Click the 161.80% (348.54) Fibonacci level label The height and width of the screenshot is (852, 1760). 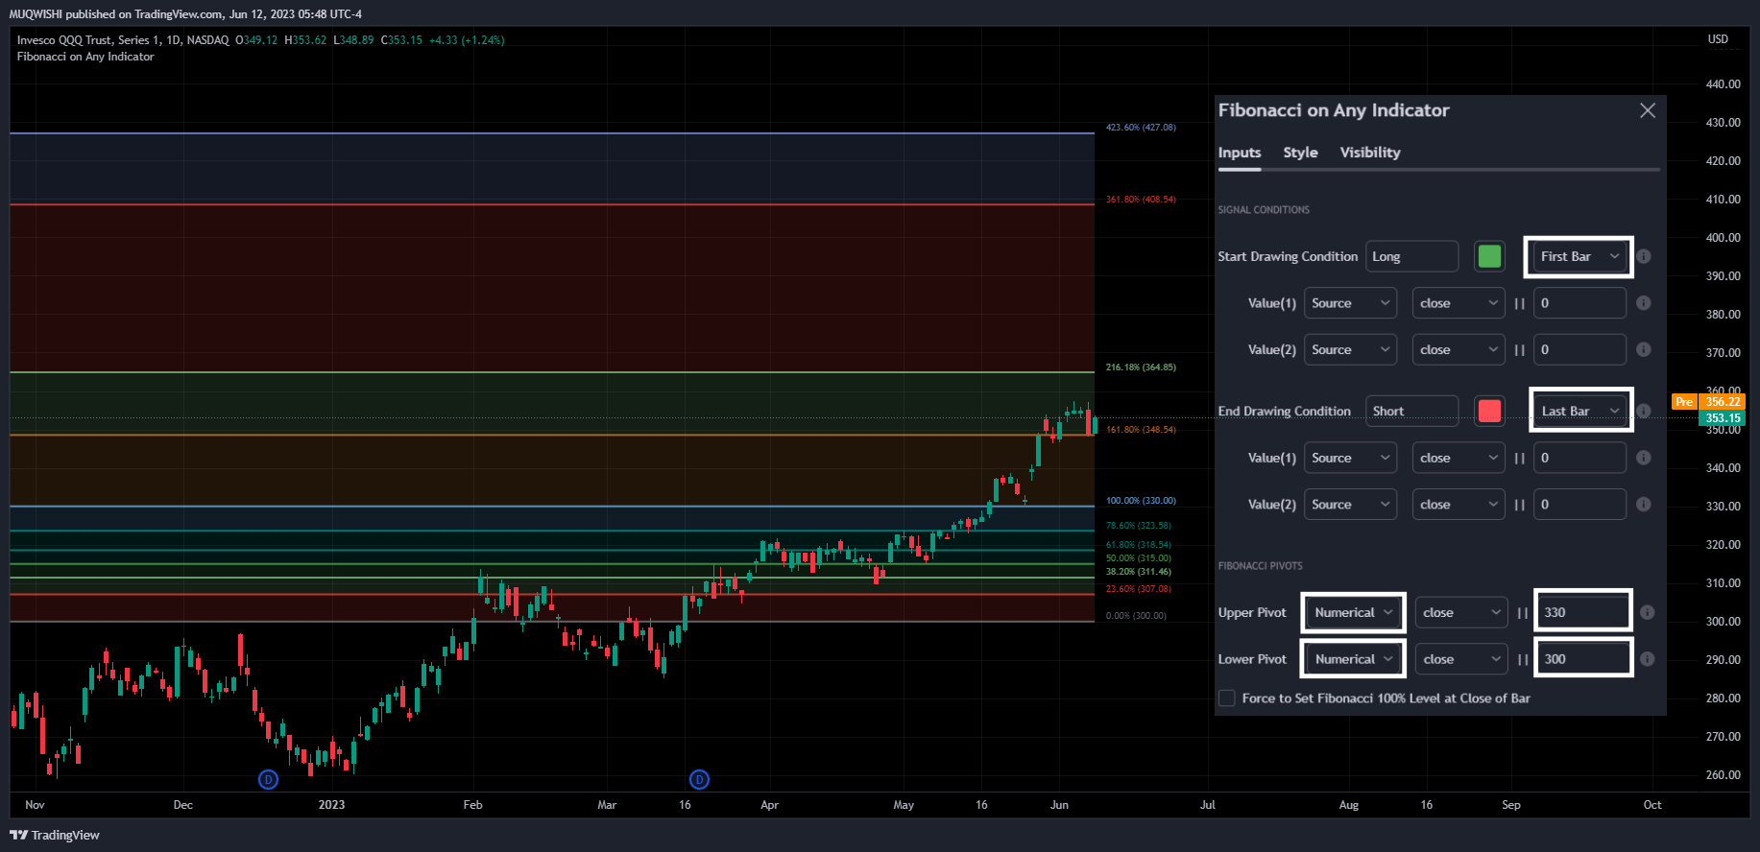tap(1141, 430)
